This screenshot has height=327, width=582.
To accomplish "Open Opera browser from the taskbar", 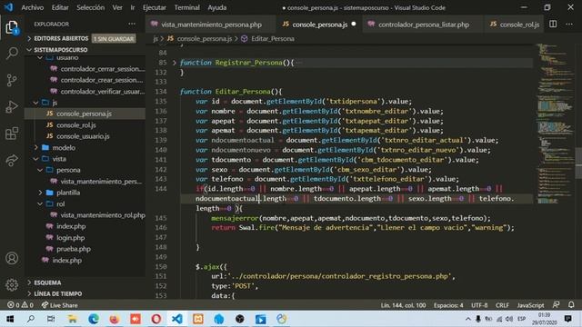I will (156, 319).
